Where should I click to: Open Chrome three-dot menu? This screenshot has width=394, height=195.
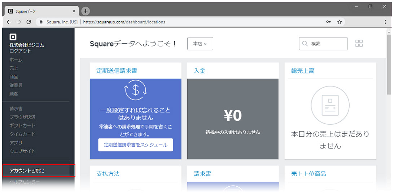tap(385, 22)
